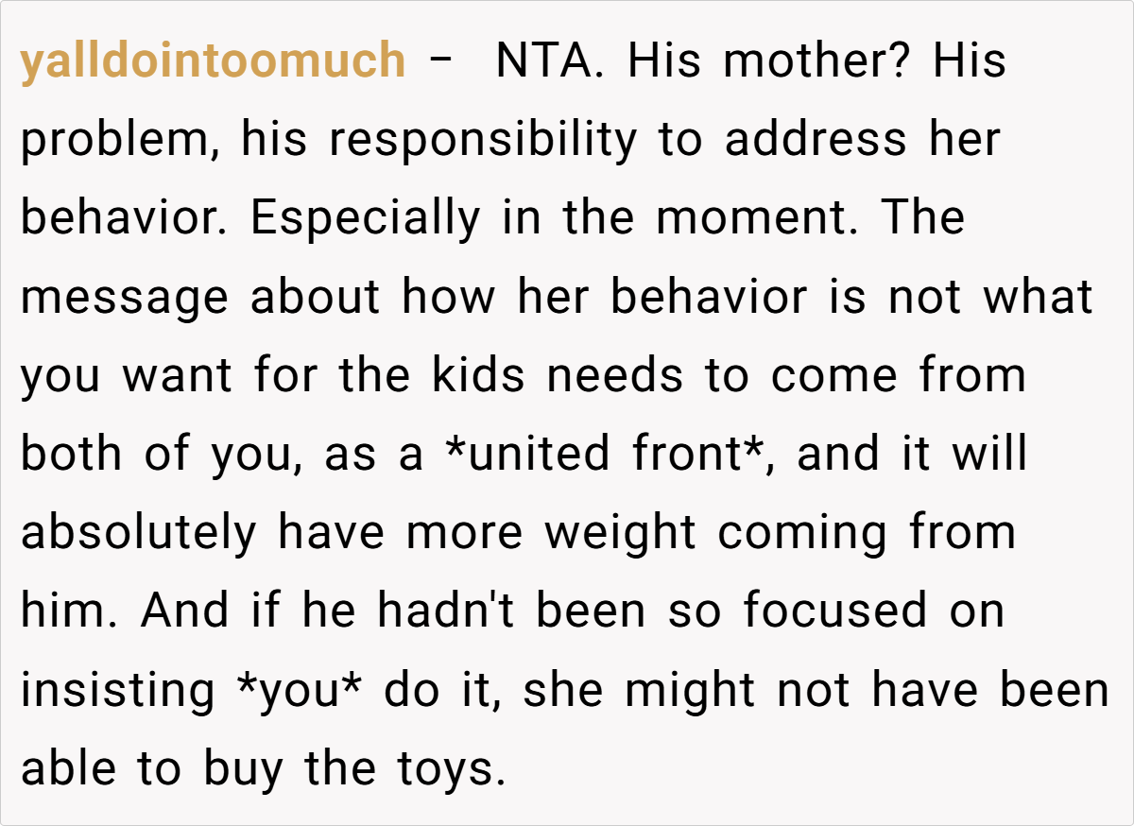Click the word "message"
This screenshot has height=826, width=1134.
(x=124, y=299)
